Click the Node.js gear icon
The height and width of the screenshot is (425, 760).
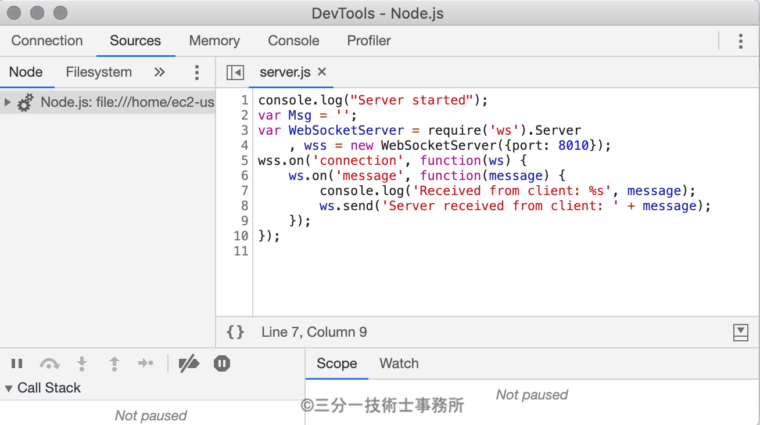(x=25, y=103)
